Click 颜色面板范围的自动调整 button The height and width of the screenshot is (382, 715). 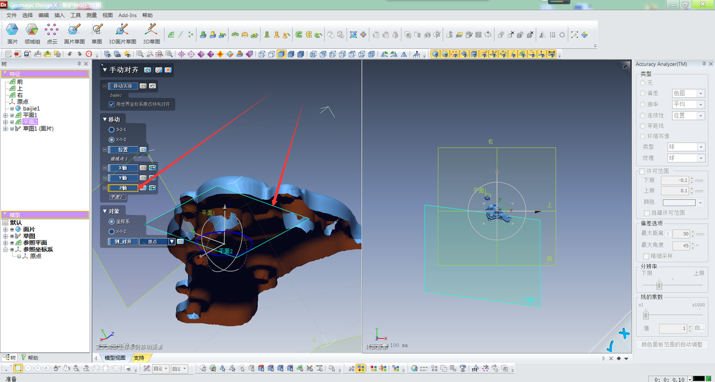(x=671, y=345)
